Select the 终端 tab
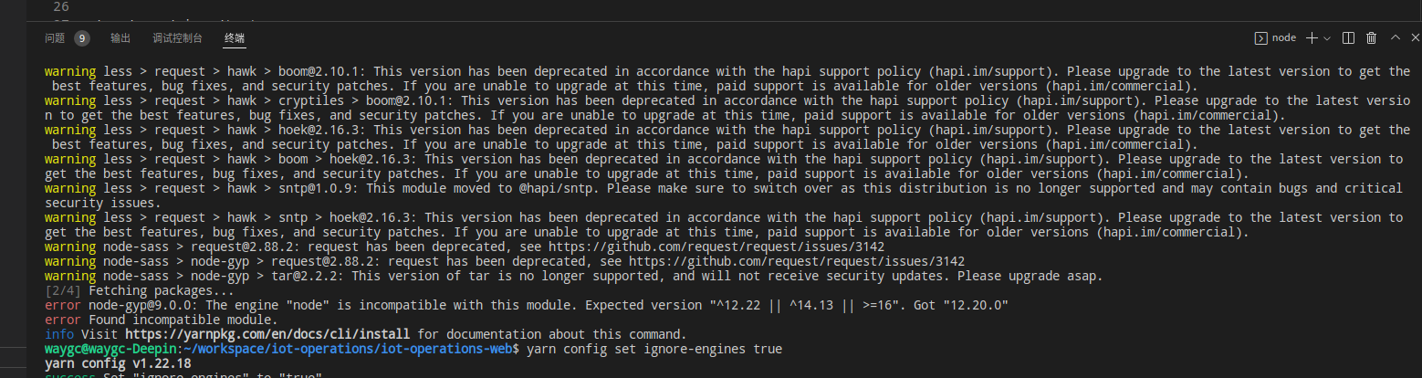 [x=235, y=38]
